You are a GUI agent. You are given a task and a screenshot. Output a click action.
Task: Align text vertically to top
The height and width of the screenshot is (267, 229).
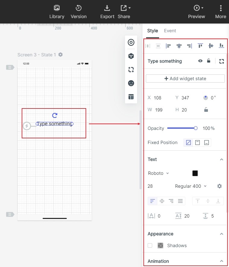198,201
